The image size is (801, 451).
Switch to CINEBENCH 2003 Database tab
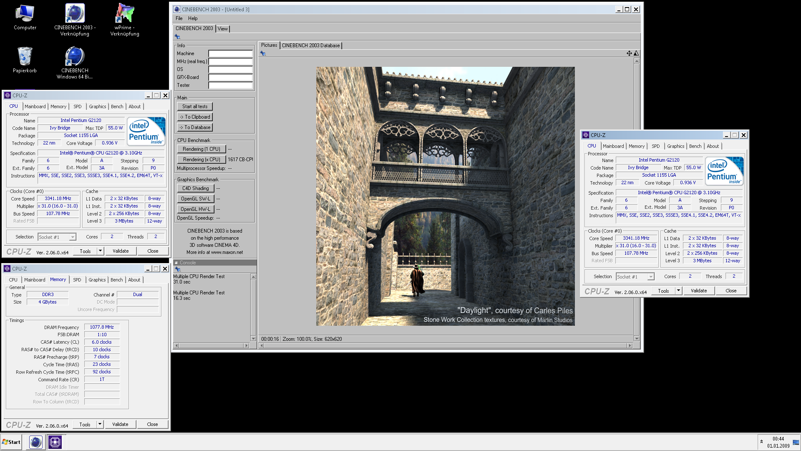pos(311,46)
